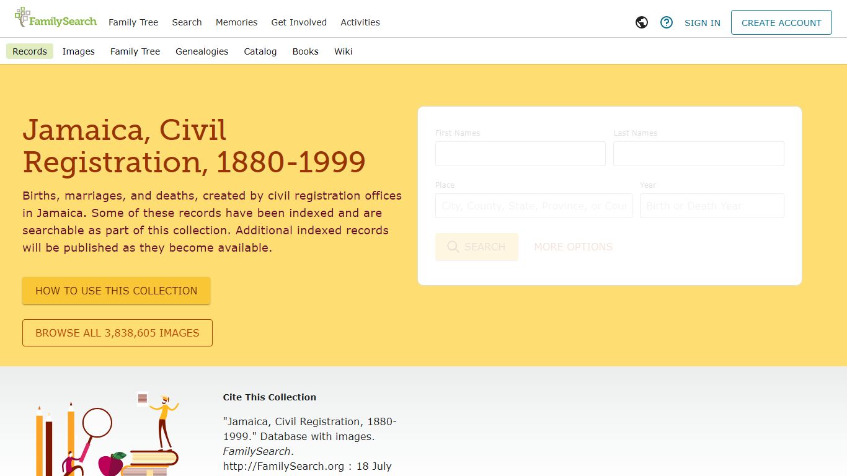Open the Search top menu
847x476 pixels.
point(187,22)
